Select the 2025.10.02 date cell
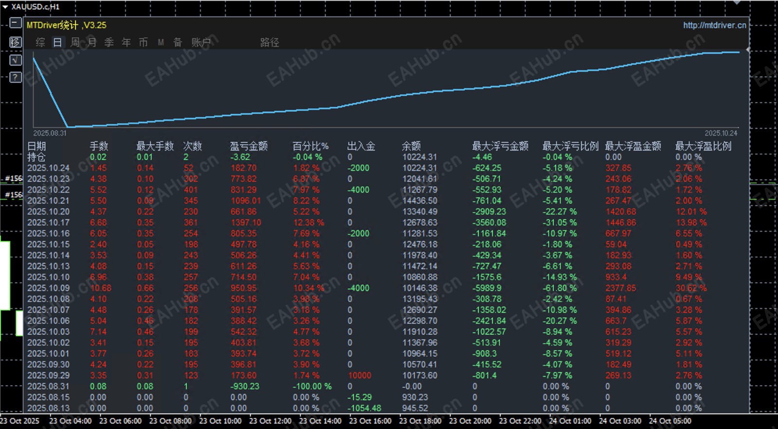This screenshot has width=778, height=429. 48,343
